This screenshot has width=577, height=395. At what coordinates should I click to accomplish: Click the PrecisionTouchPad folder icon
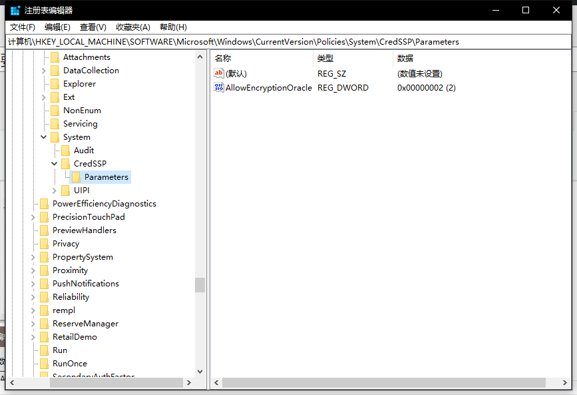coord(45,217)
